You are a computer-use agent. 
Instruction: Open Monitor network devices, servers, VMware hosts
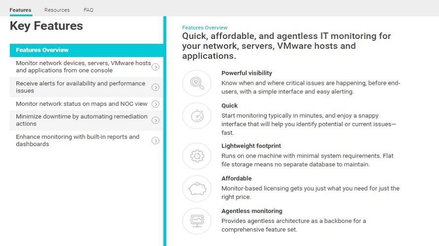pos(83,67)
